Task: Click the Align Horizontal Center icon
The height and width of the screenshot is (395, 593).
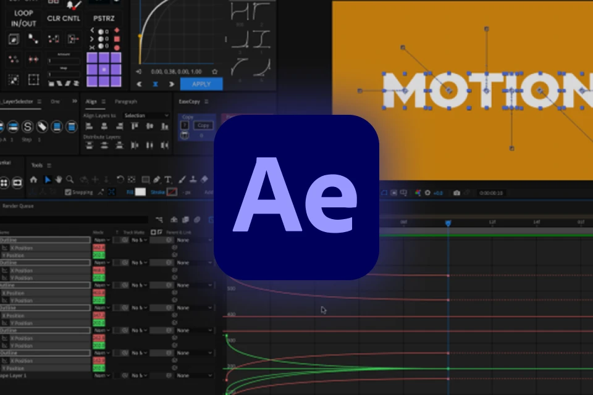Action: [104, 127]
